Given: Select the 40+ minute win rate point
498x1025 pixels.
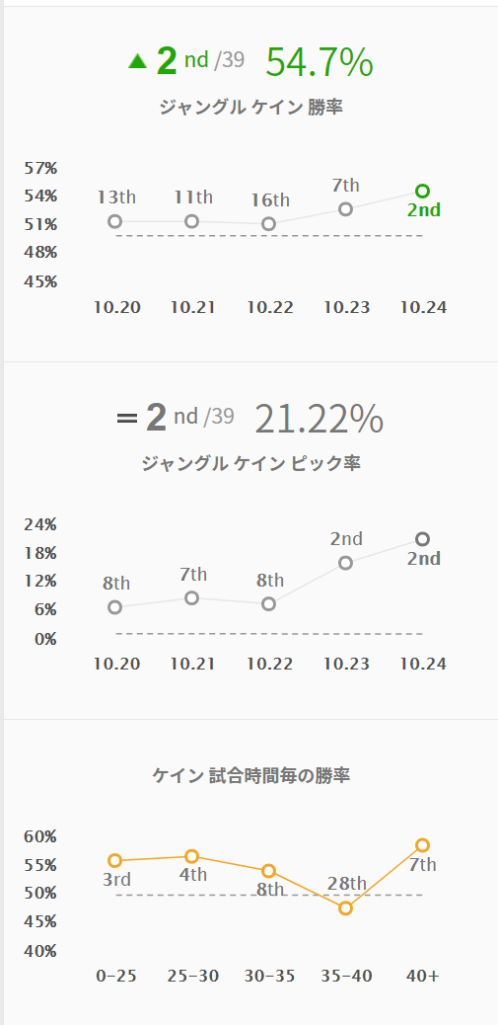Looking at the screenshot, I should pos(422,845).
